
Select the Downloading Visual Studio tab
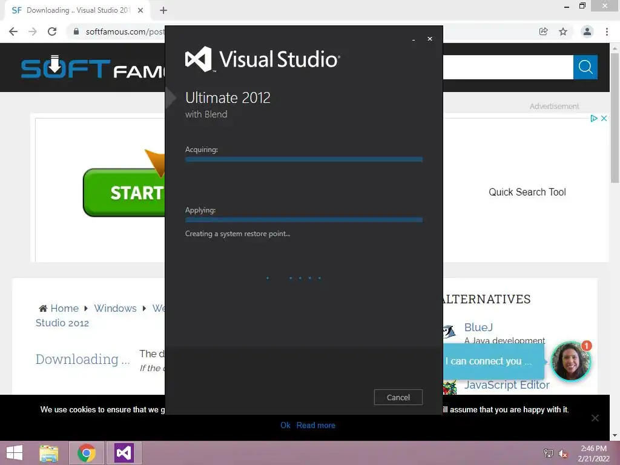pos(78,10)
